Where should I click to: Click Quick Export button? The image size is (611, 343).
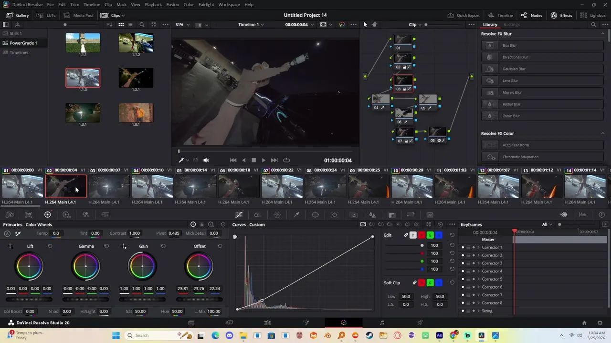464,15
